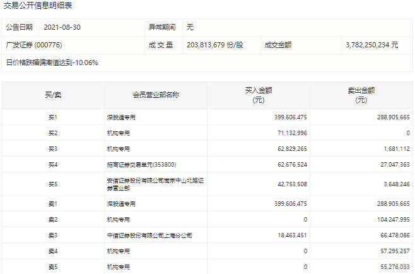Click the sell amount 66,478,086
Screen dimensions: 415x274
(x=395, y=235)
